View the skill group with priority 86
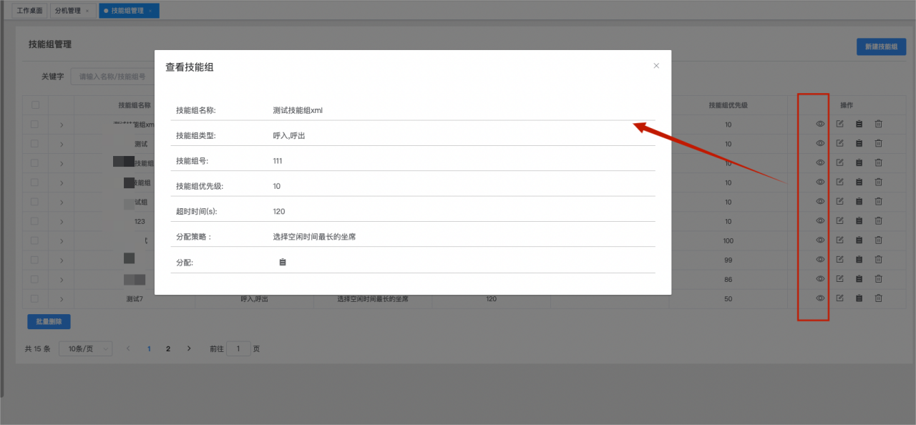Screen dimensions: 916x425 (x=820, y=279)
